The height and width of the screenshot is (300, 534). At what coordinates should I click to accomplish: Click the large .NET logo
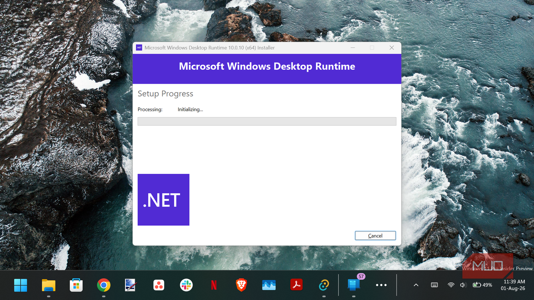click(163, 200)
